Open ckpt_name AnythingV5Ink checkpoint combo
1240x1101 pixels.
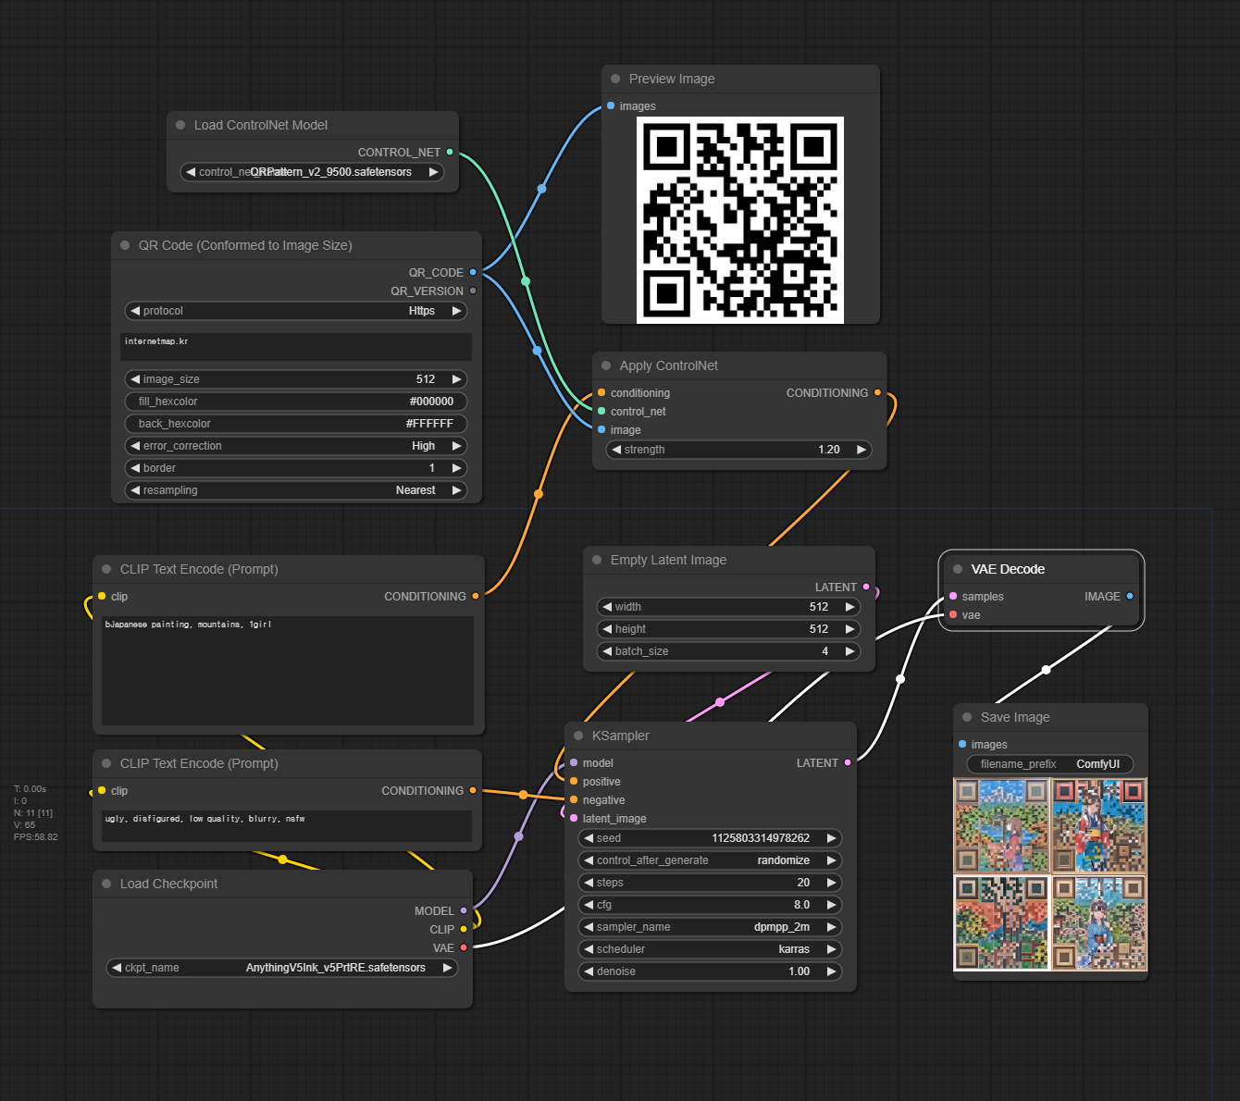coord(282,968)
